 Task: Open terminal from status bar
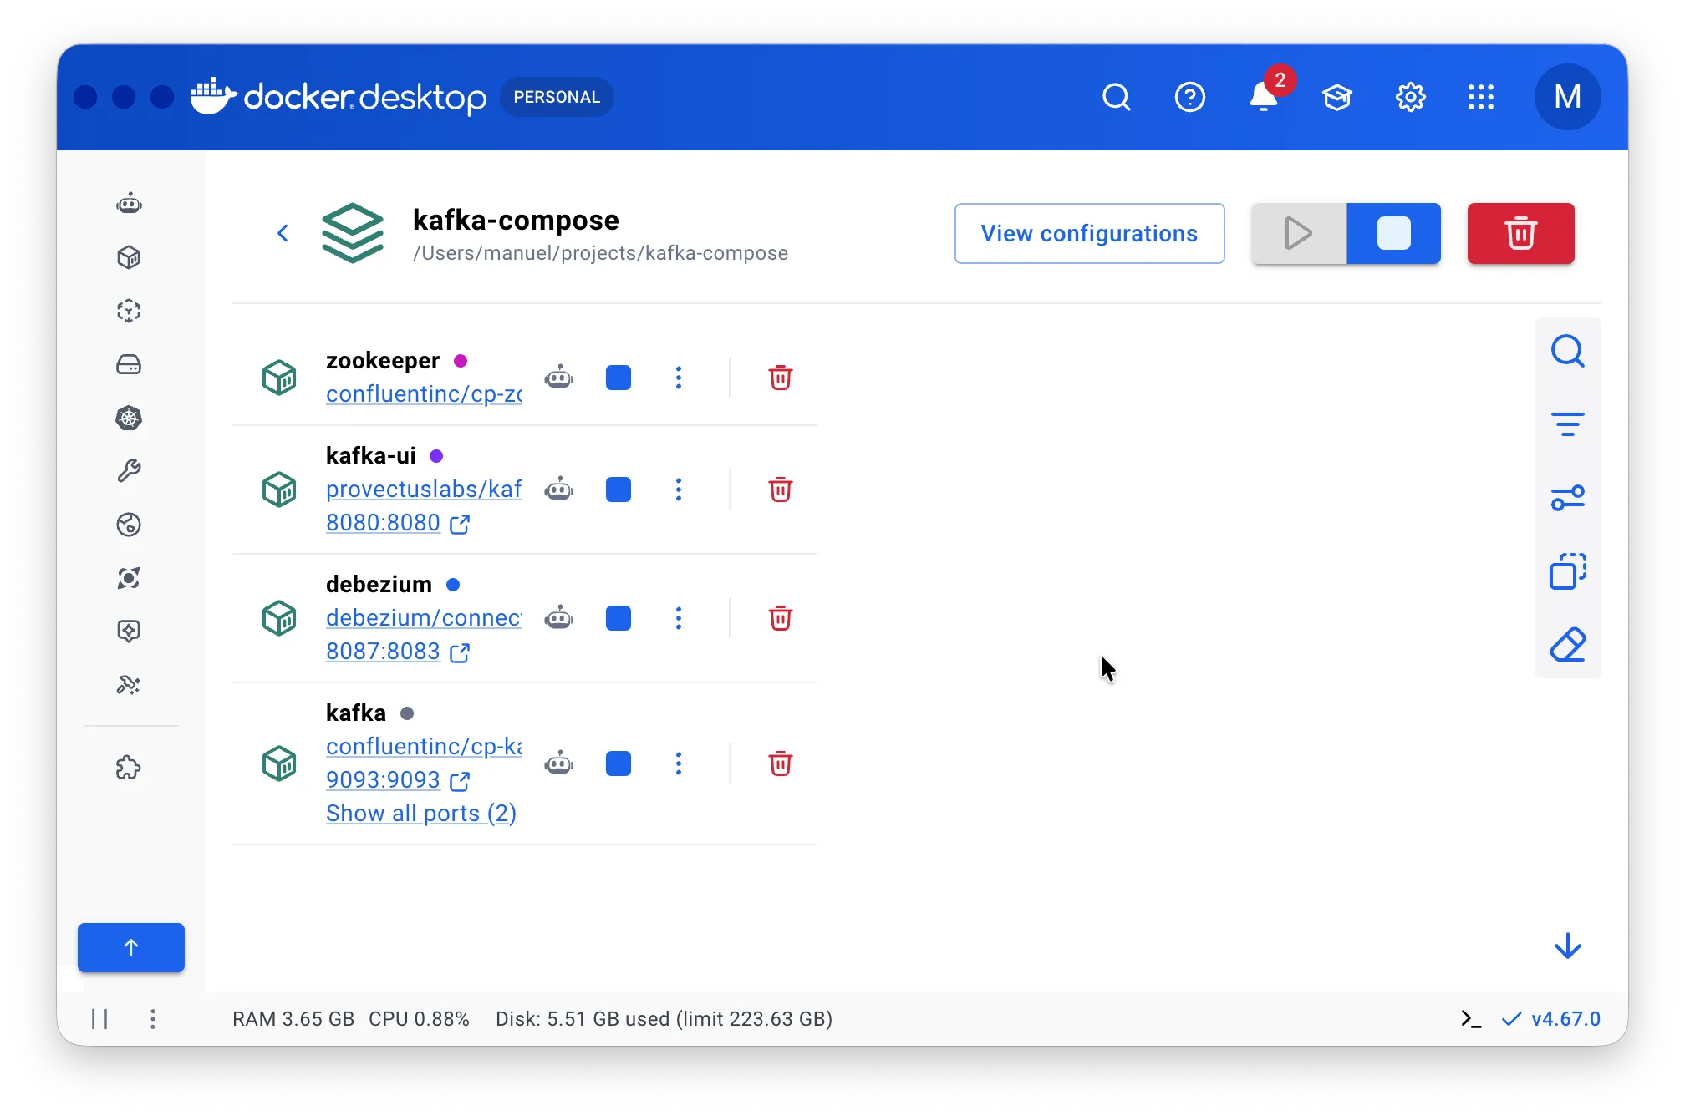1471,1019
